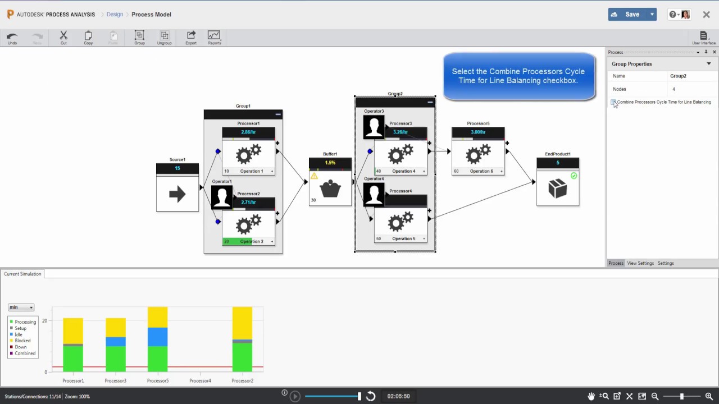
Task: Select Operation 4 gears in Processor3
Action: tap(401, 154)
